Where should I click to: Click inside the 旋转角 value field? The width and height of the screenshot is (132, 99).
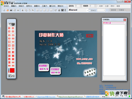click(x=78, y=6)
